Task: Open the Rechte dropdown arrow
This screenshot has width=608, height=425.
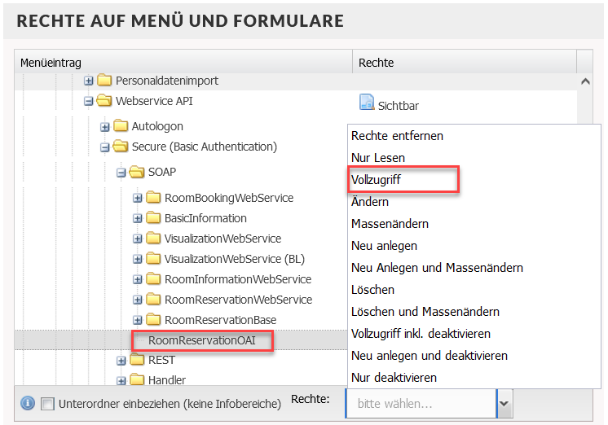Action: point(504,404)
